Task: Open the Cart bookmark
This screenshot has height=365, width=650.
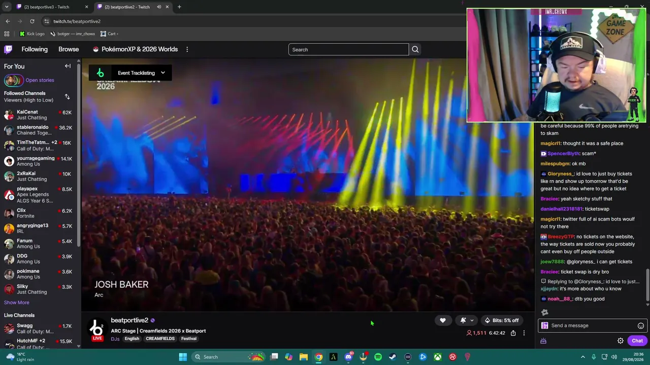Action: [109, 34]
